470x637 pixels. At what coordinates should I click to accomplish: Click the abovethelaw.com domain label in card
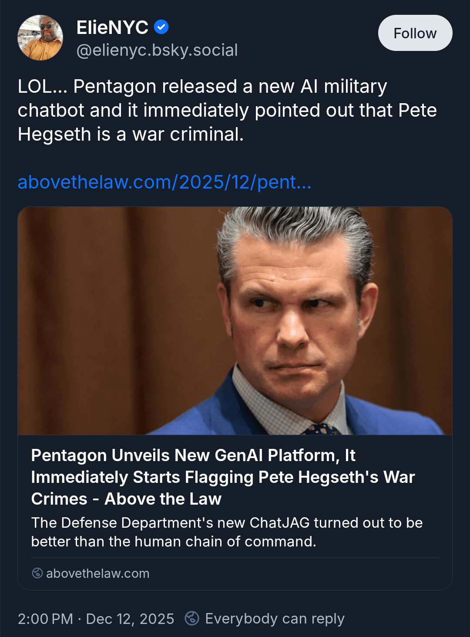(97, 573)
